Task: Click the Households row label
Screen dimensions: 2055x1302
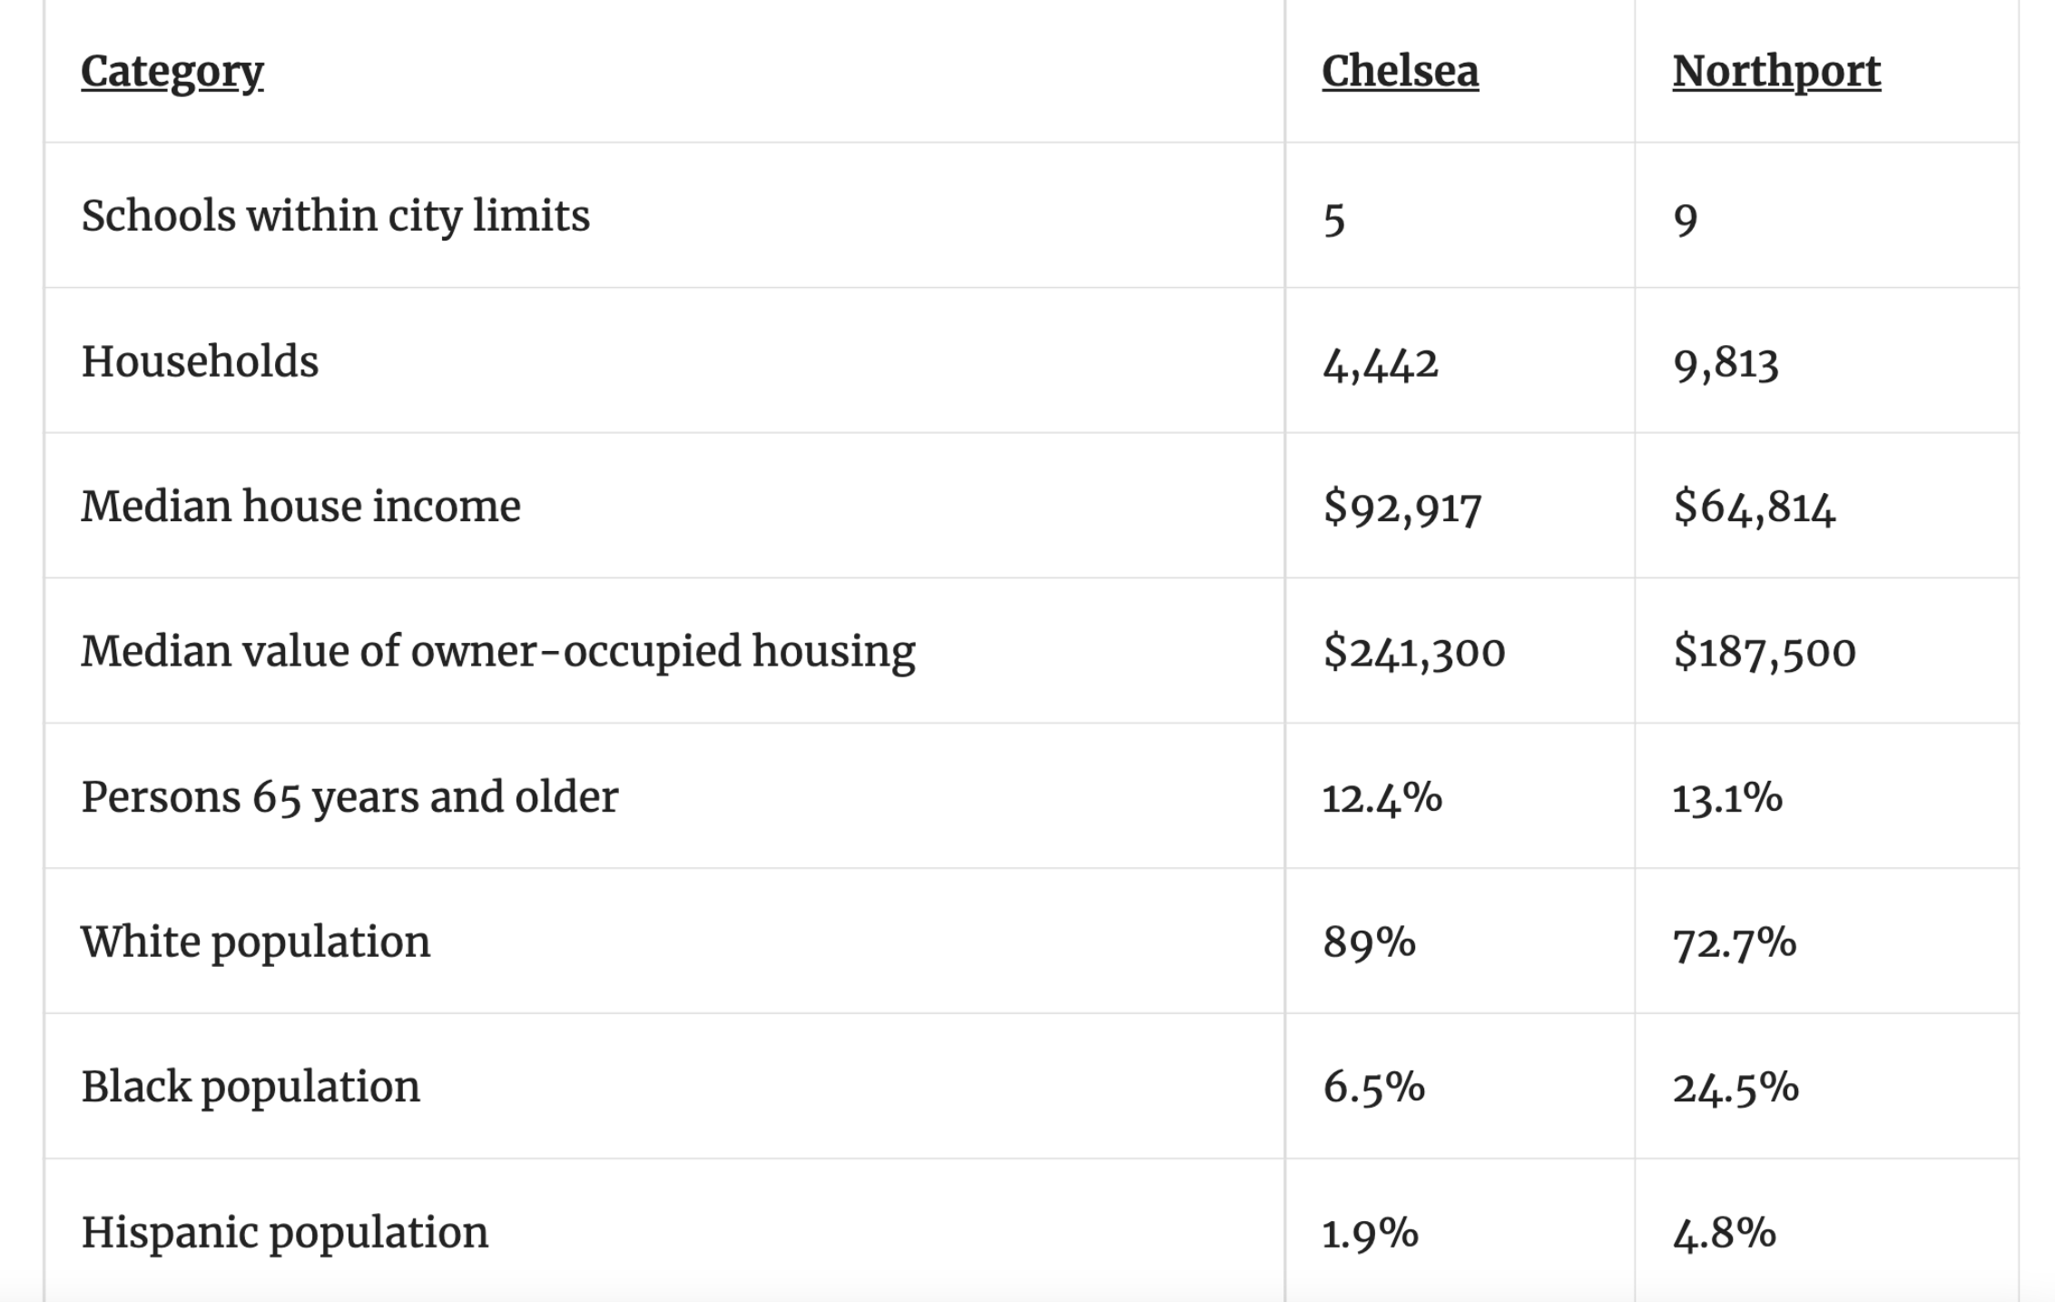Action: click(x=200, y=361)
